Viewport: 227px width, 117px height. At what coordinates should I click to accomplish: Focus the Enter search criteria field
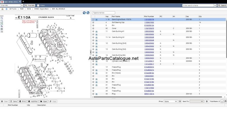(x=198, y=6)
